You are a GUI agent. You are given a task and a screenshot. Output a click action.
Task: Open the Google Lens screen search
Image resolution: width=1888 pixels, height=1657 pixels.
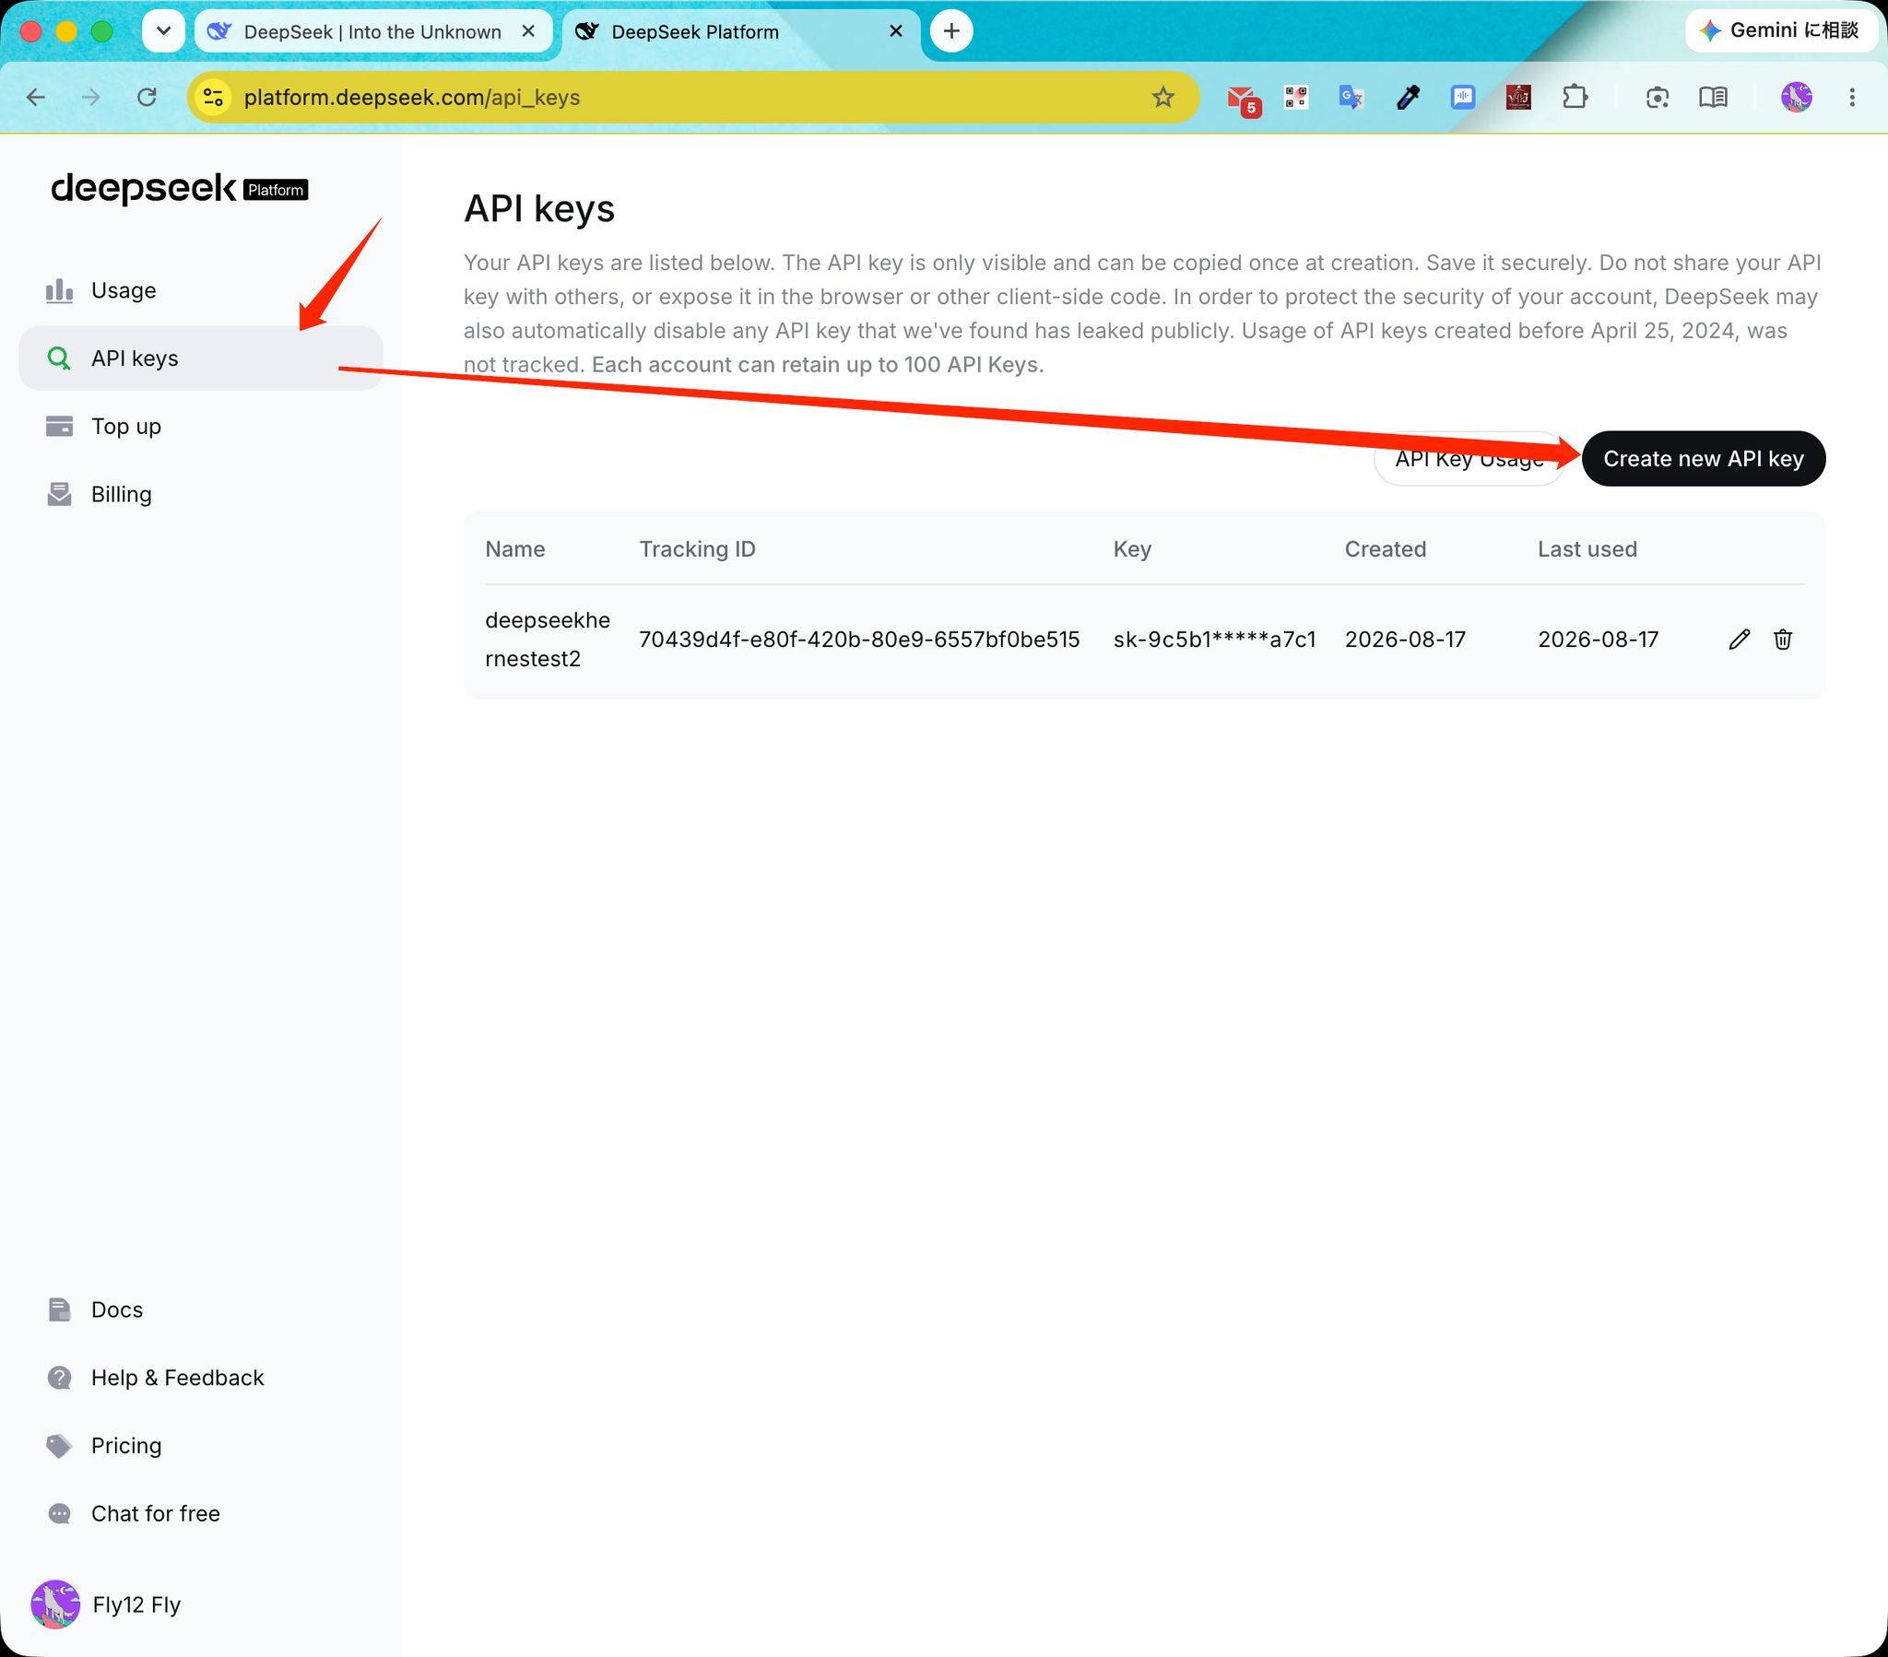(x=1658, y=97)
